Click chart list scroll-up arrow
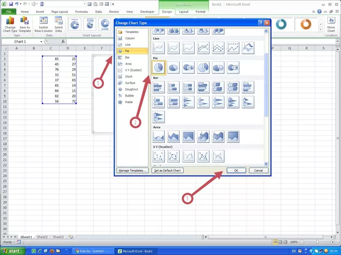 [x=266, y=31]
